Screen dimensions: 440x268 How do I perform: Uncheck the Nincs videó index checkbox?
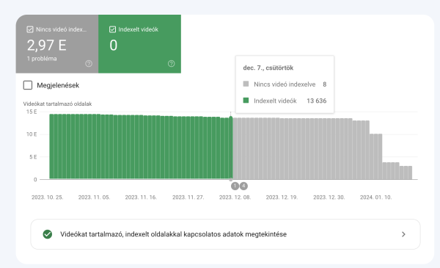[x=30, y=29]
